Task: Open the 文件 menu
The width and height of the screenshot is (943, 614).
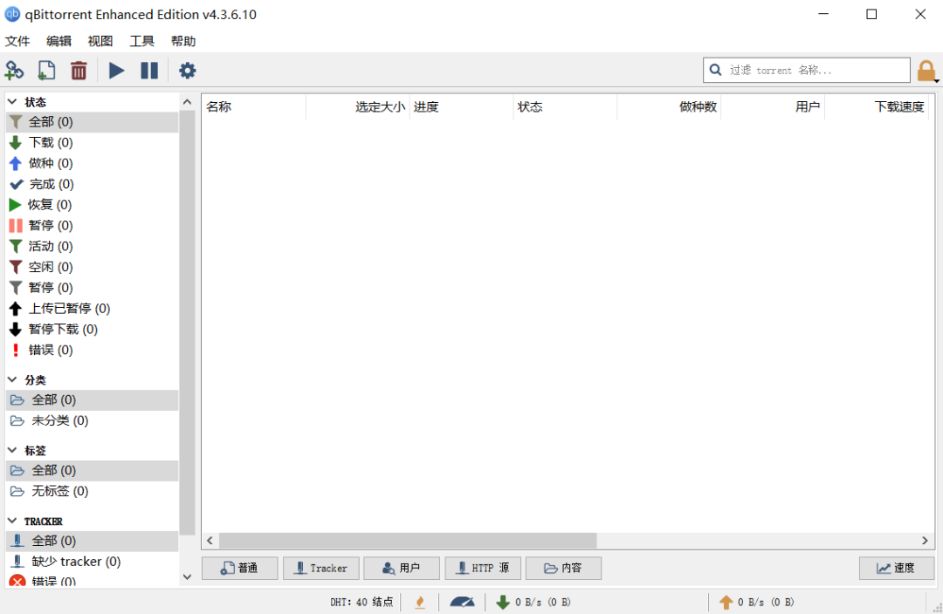Action: (17, 41)
